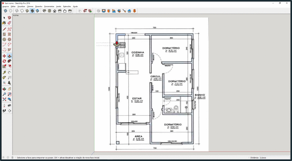The width and height of the screenshot is (292, 161).
Task: Open the Câmera menu
Action: click(30, 6)
